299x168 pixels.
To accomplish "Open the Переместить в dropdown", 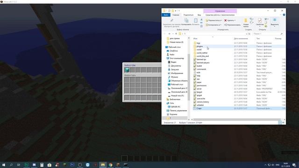I will point(214,21).
